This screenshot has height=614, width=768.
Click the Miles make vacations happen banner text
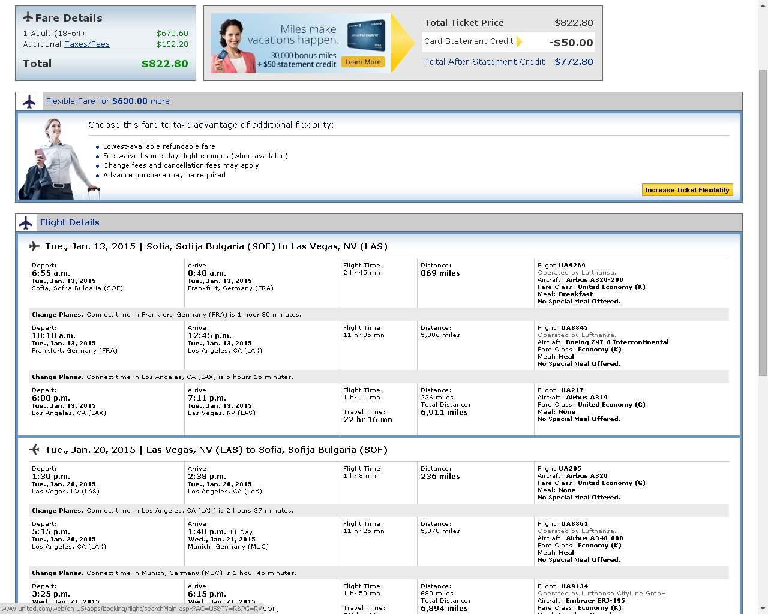(x=293, y=35)
